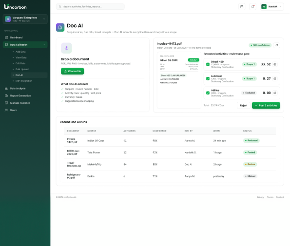Open the Contact footer link

pos(280,197)
